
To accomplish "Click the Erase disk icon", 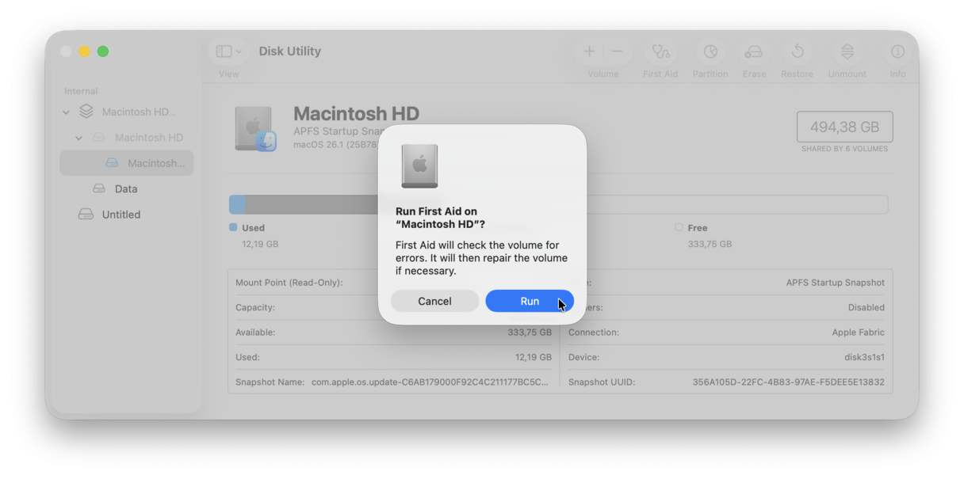I will 754,51.
